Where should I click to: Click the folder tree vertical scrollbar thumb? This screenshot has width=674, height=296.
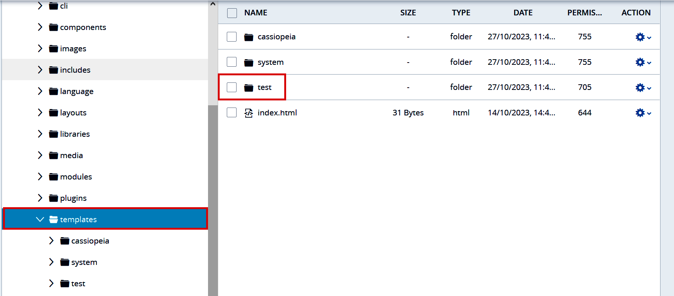tap(213, 199)
